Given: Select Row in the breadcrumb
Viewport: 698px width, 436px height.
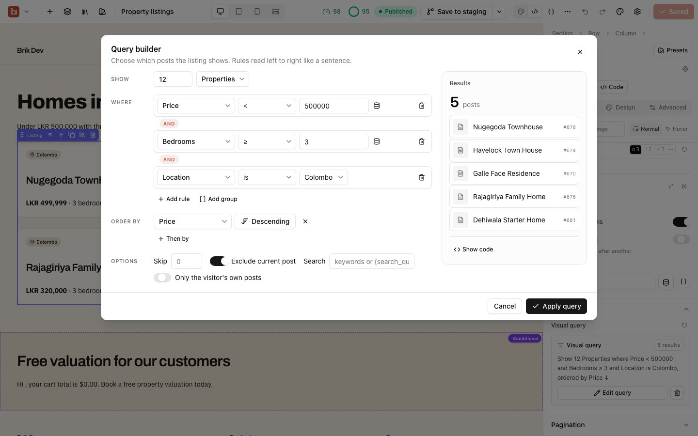Looking at the screenshot, I should click(x=594, y=33).
